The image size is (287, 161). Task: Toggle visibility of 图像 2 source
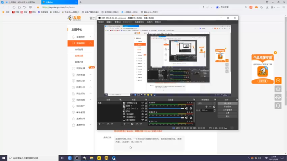(x=142, y=106)
